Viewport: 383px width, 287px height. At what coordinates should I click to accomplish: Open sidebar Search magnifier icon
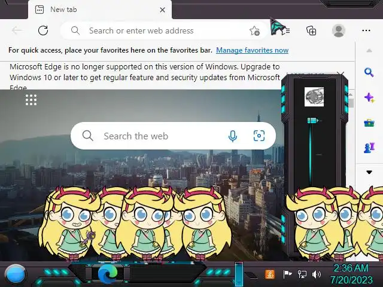pyautogui.click(x=369, y=72)
